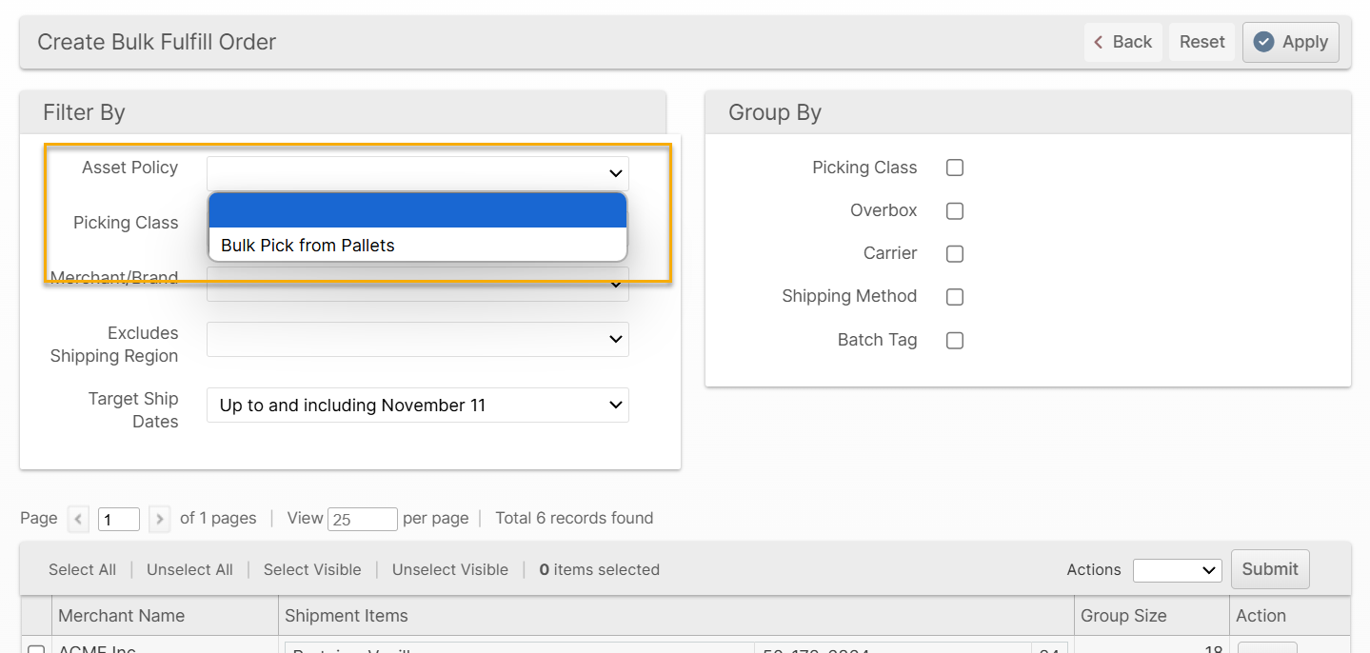Submit the selected action
Viewport: 1370px width, 653px height.
1269,569
